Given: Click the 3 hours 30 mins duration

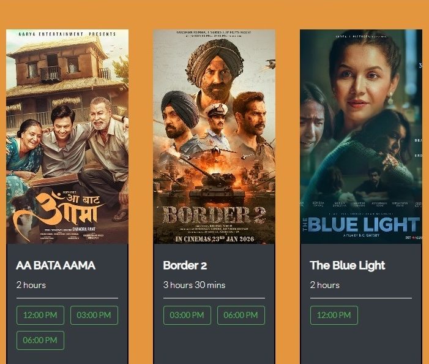Looking at the screenshot, I should coord(194,285).
